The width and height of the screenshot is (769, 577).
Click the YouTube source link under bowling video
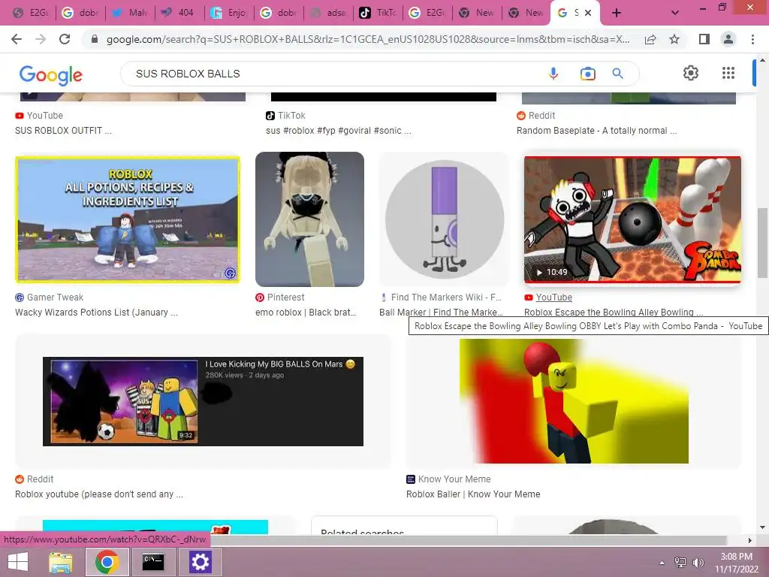tap(553, 298)
